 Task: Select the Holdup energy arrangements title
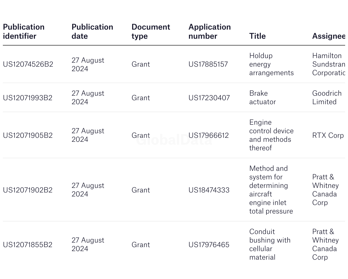271,64
